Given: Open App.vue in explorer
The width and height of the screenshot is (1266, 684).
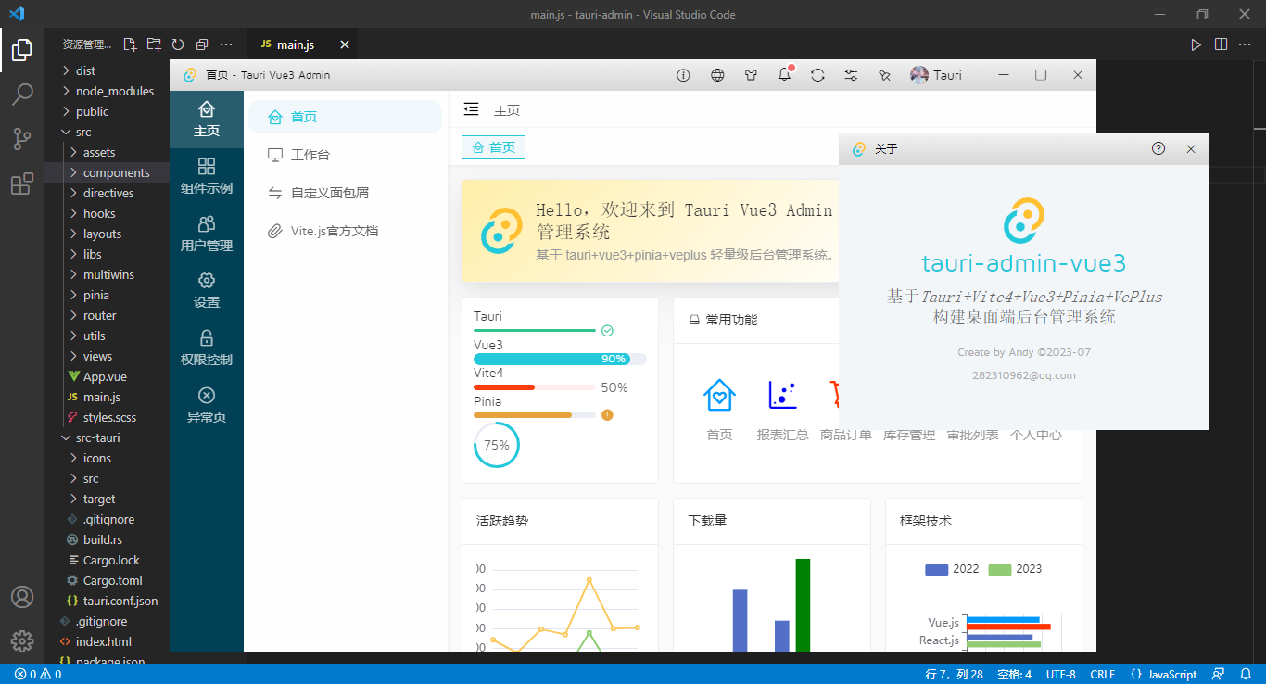Looking at the screenshot, I should [107, 376].
